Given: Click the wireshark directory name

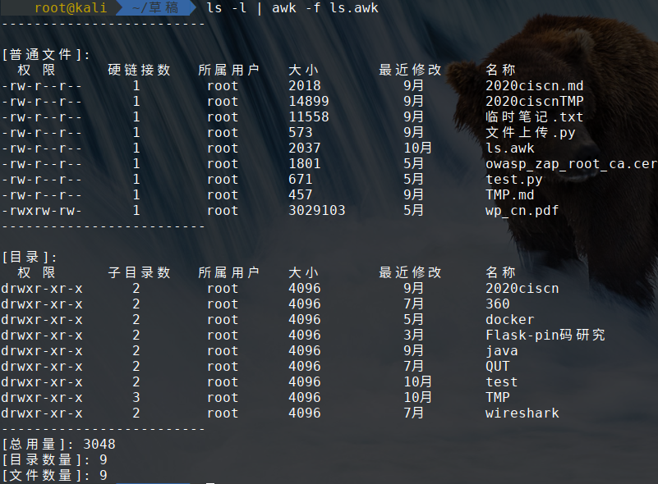Looking at the screenshot, I should click(x=522, y=413).
